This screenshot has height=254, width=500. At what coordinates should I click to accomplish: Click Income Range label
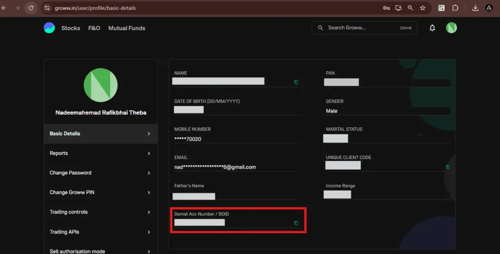340,186
